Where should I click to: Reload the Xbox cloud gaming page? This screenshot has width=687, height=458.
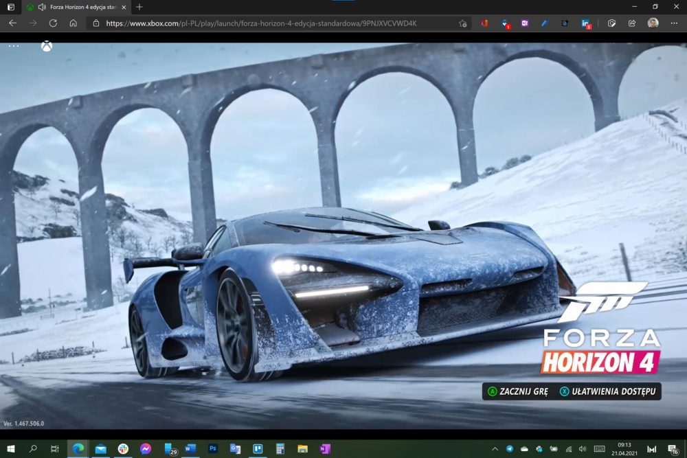tap(53, 23)
